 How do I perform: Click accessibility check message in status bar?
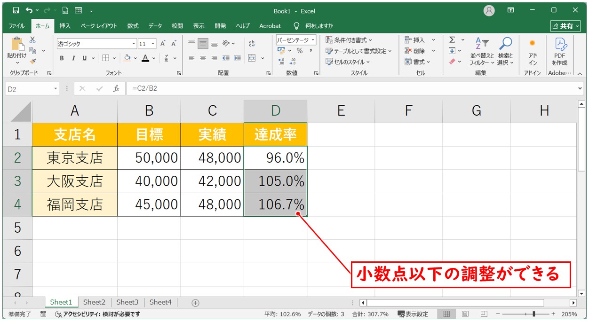click(x=98, y=314)
